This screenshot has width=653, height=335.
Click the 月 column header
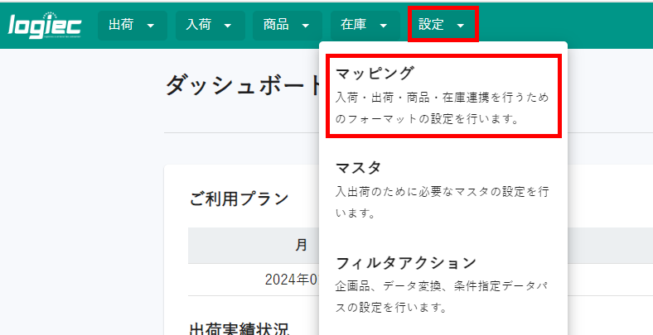pyautogui.click(x=302, y=246)
